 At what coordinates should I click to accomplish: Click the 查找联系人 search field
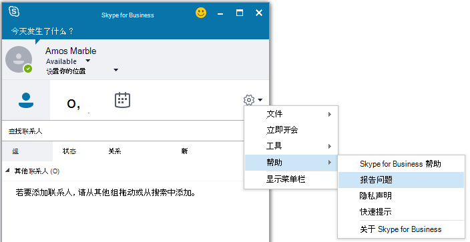[x=123, y=131]
